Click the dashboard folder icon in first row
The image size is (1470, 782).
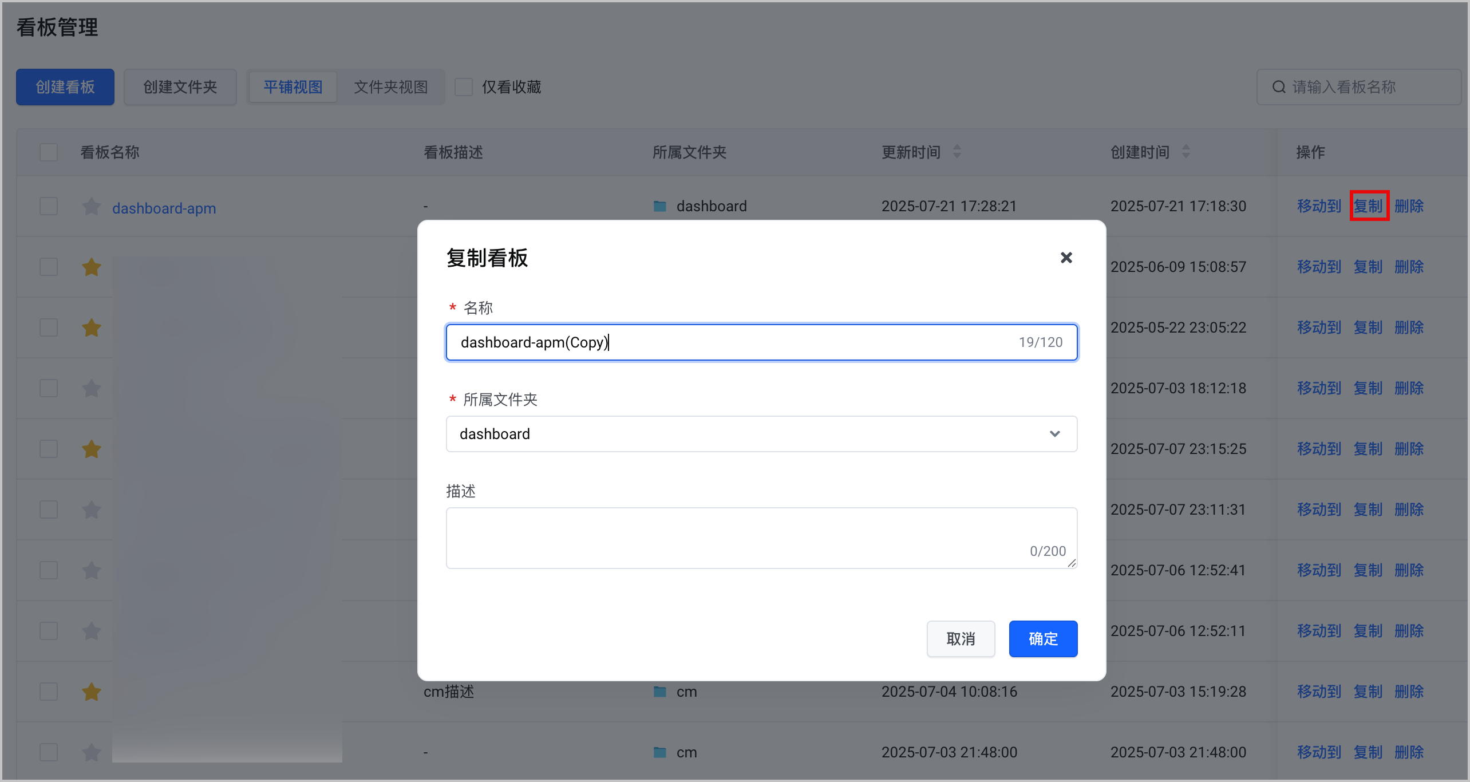pyautogui.click(x=660, y=206)
